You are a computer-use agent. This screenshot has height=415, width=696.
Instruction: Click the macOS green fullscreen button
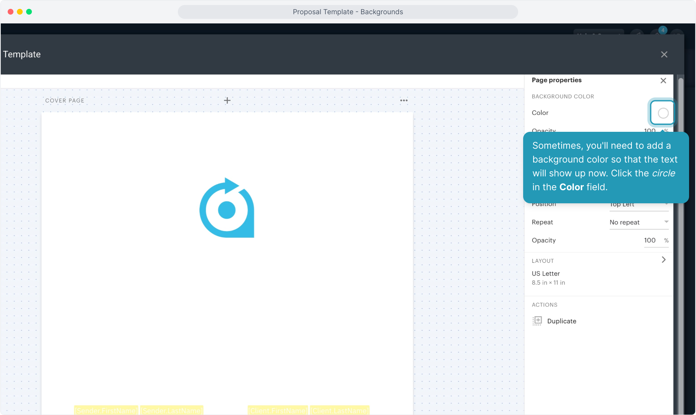(29, 12)
